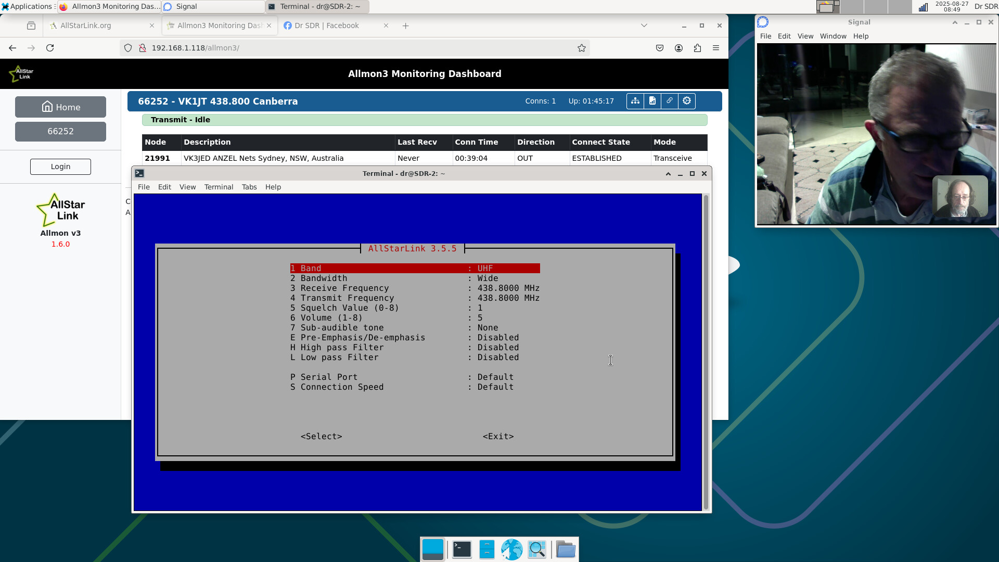Open File Manager drawer icon in the dock
This screenshot has width=999, height=562.
point(486,549)
